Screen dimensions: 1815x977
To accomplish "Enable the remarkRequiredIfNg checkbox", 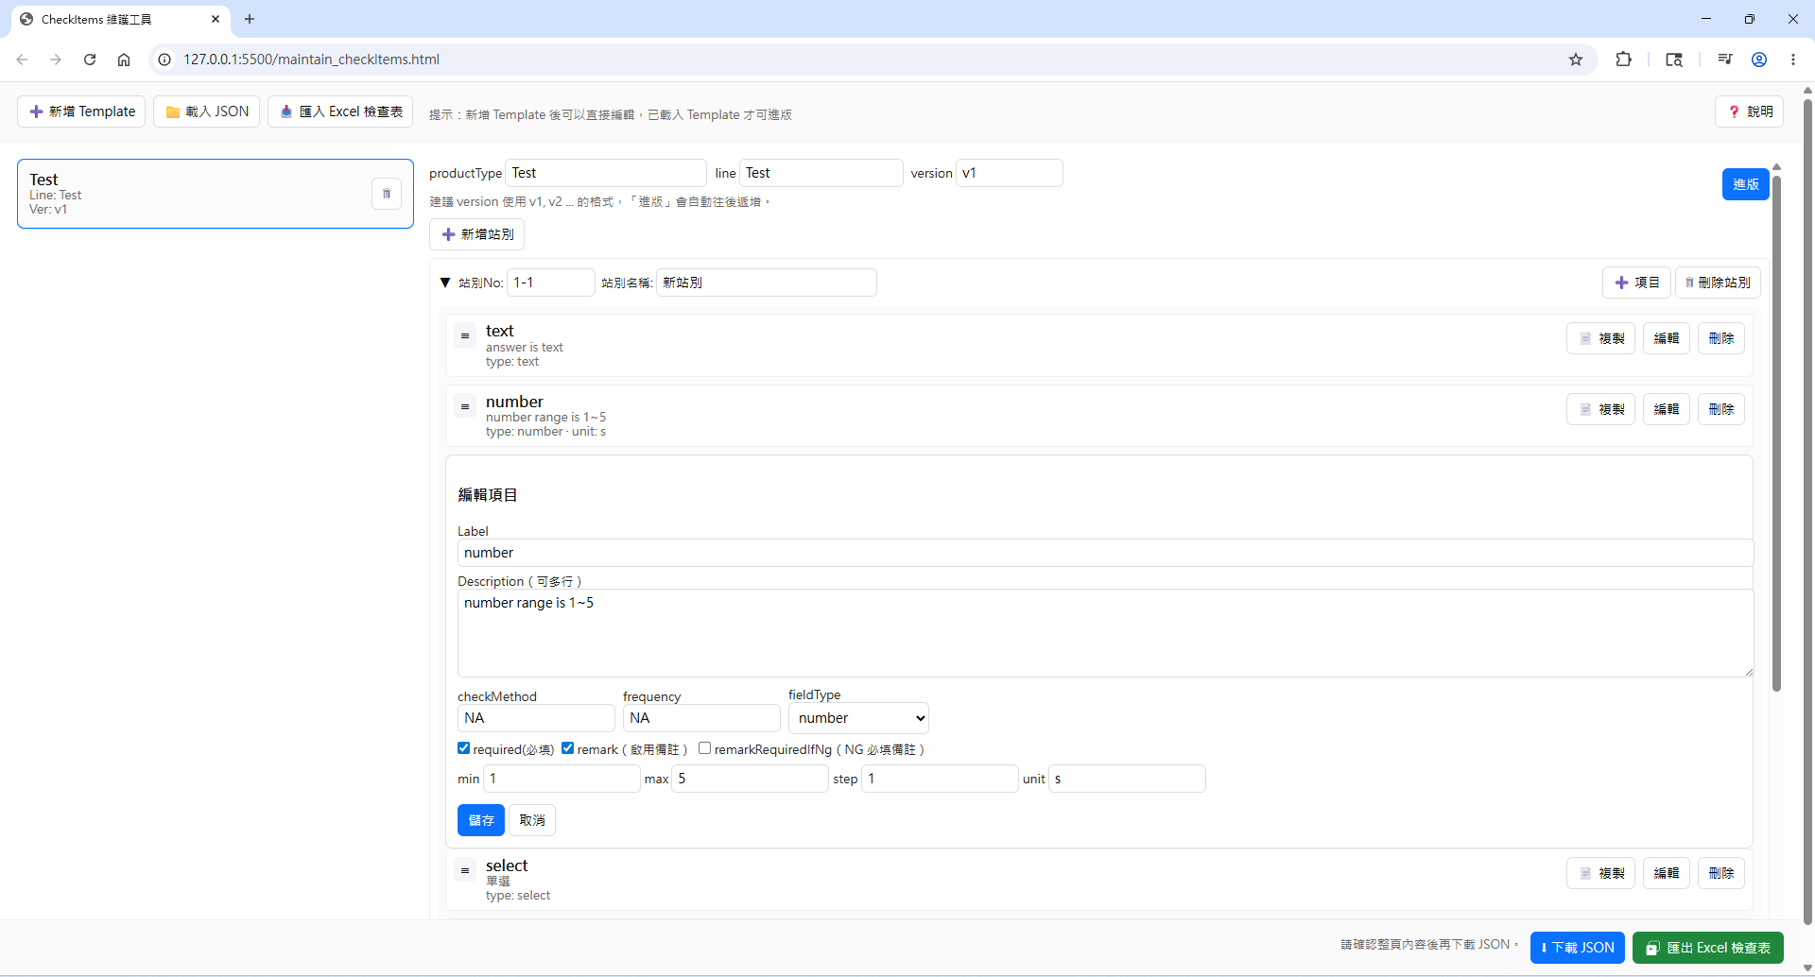I will (705, 748).
